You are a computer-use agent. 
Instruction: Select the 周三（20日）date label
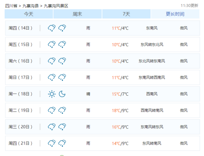tap(20, 127)
